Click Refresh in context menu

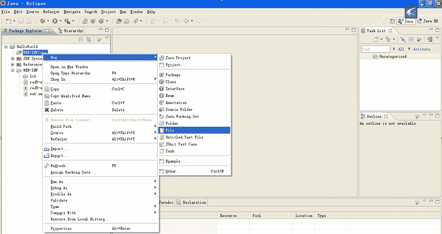tap(100, 166)
